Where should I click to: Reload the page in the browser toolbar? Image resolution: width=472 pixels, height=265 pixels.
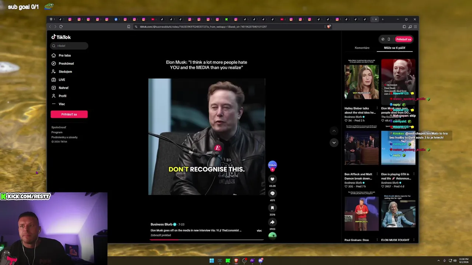pyautogui.click(x=61, y=26)
